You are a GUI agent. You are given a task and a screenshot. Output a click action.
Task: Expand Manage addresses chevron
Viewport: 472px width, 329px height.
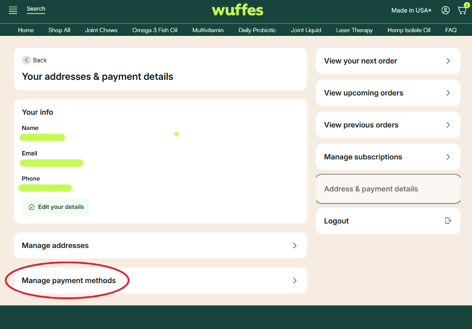(295, 246)
